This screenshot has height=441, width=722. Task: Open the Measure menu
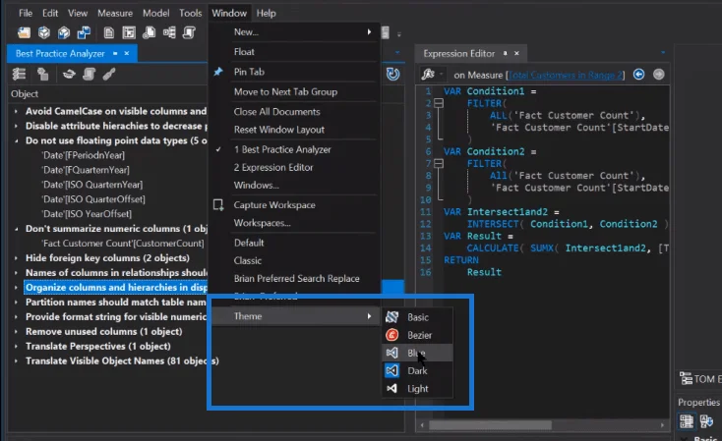tap(115, 13)
